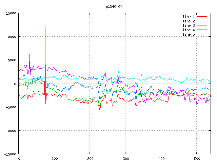Select the 'line 3' legend label
217x163 pixels.
pyautogui.click(x=189, y=25)
